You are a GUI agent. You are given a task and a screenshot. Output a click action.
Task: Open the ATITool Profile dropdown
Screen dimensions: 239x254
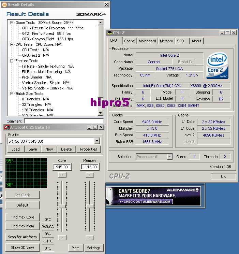(97, 141)
